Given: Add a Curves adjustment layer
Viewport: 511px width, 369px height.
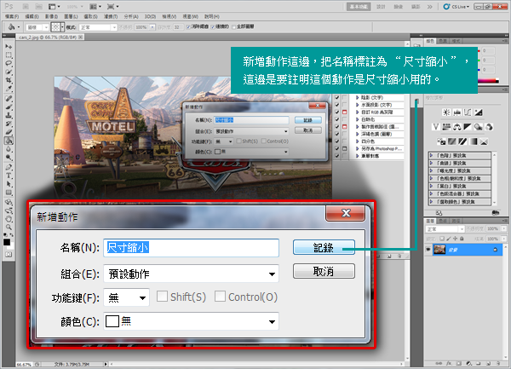Looking at the screenshot, I should click(x=468, y=112).
